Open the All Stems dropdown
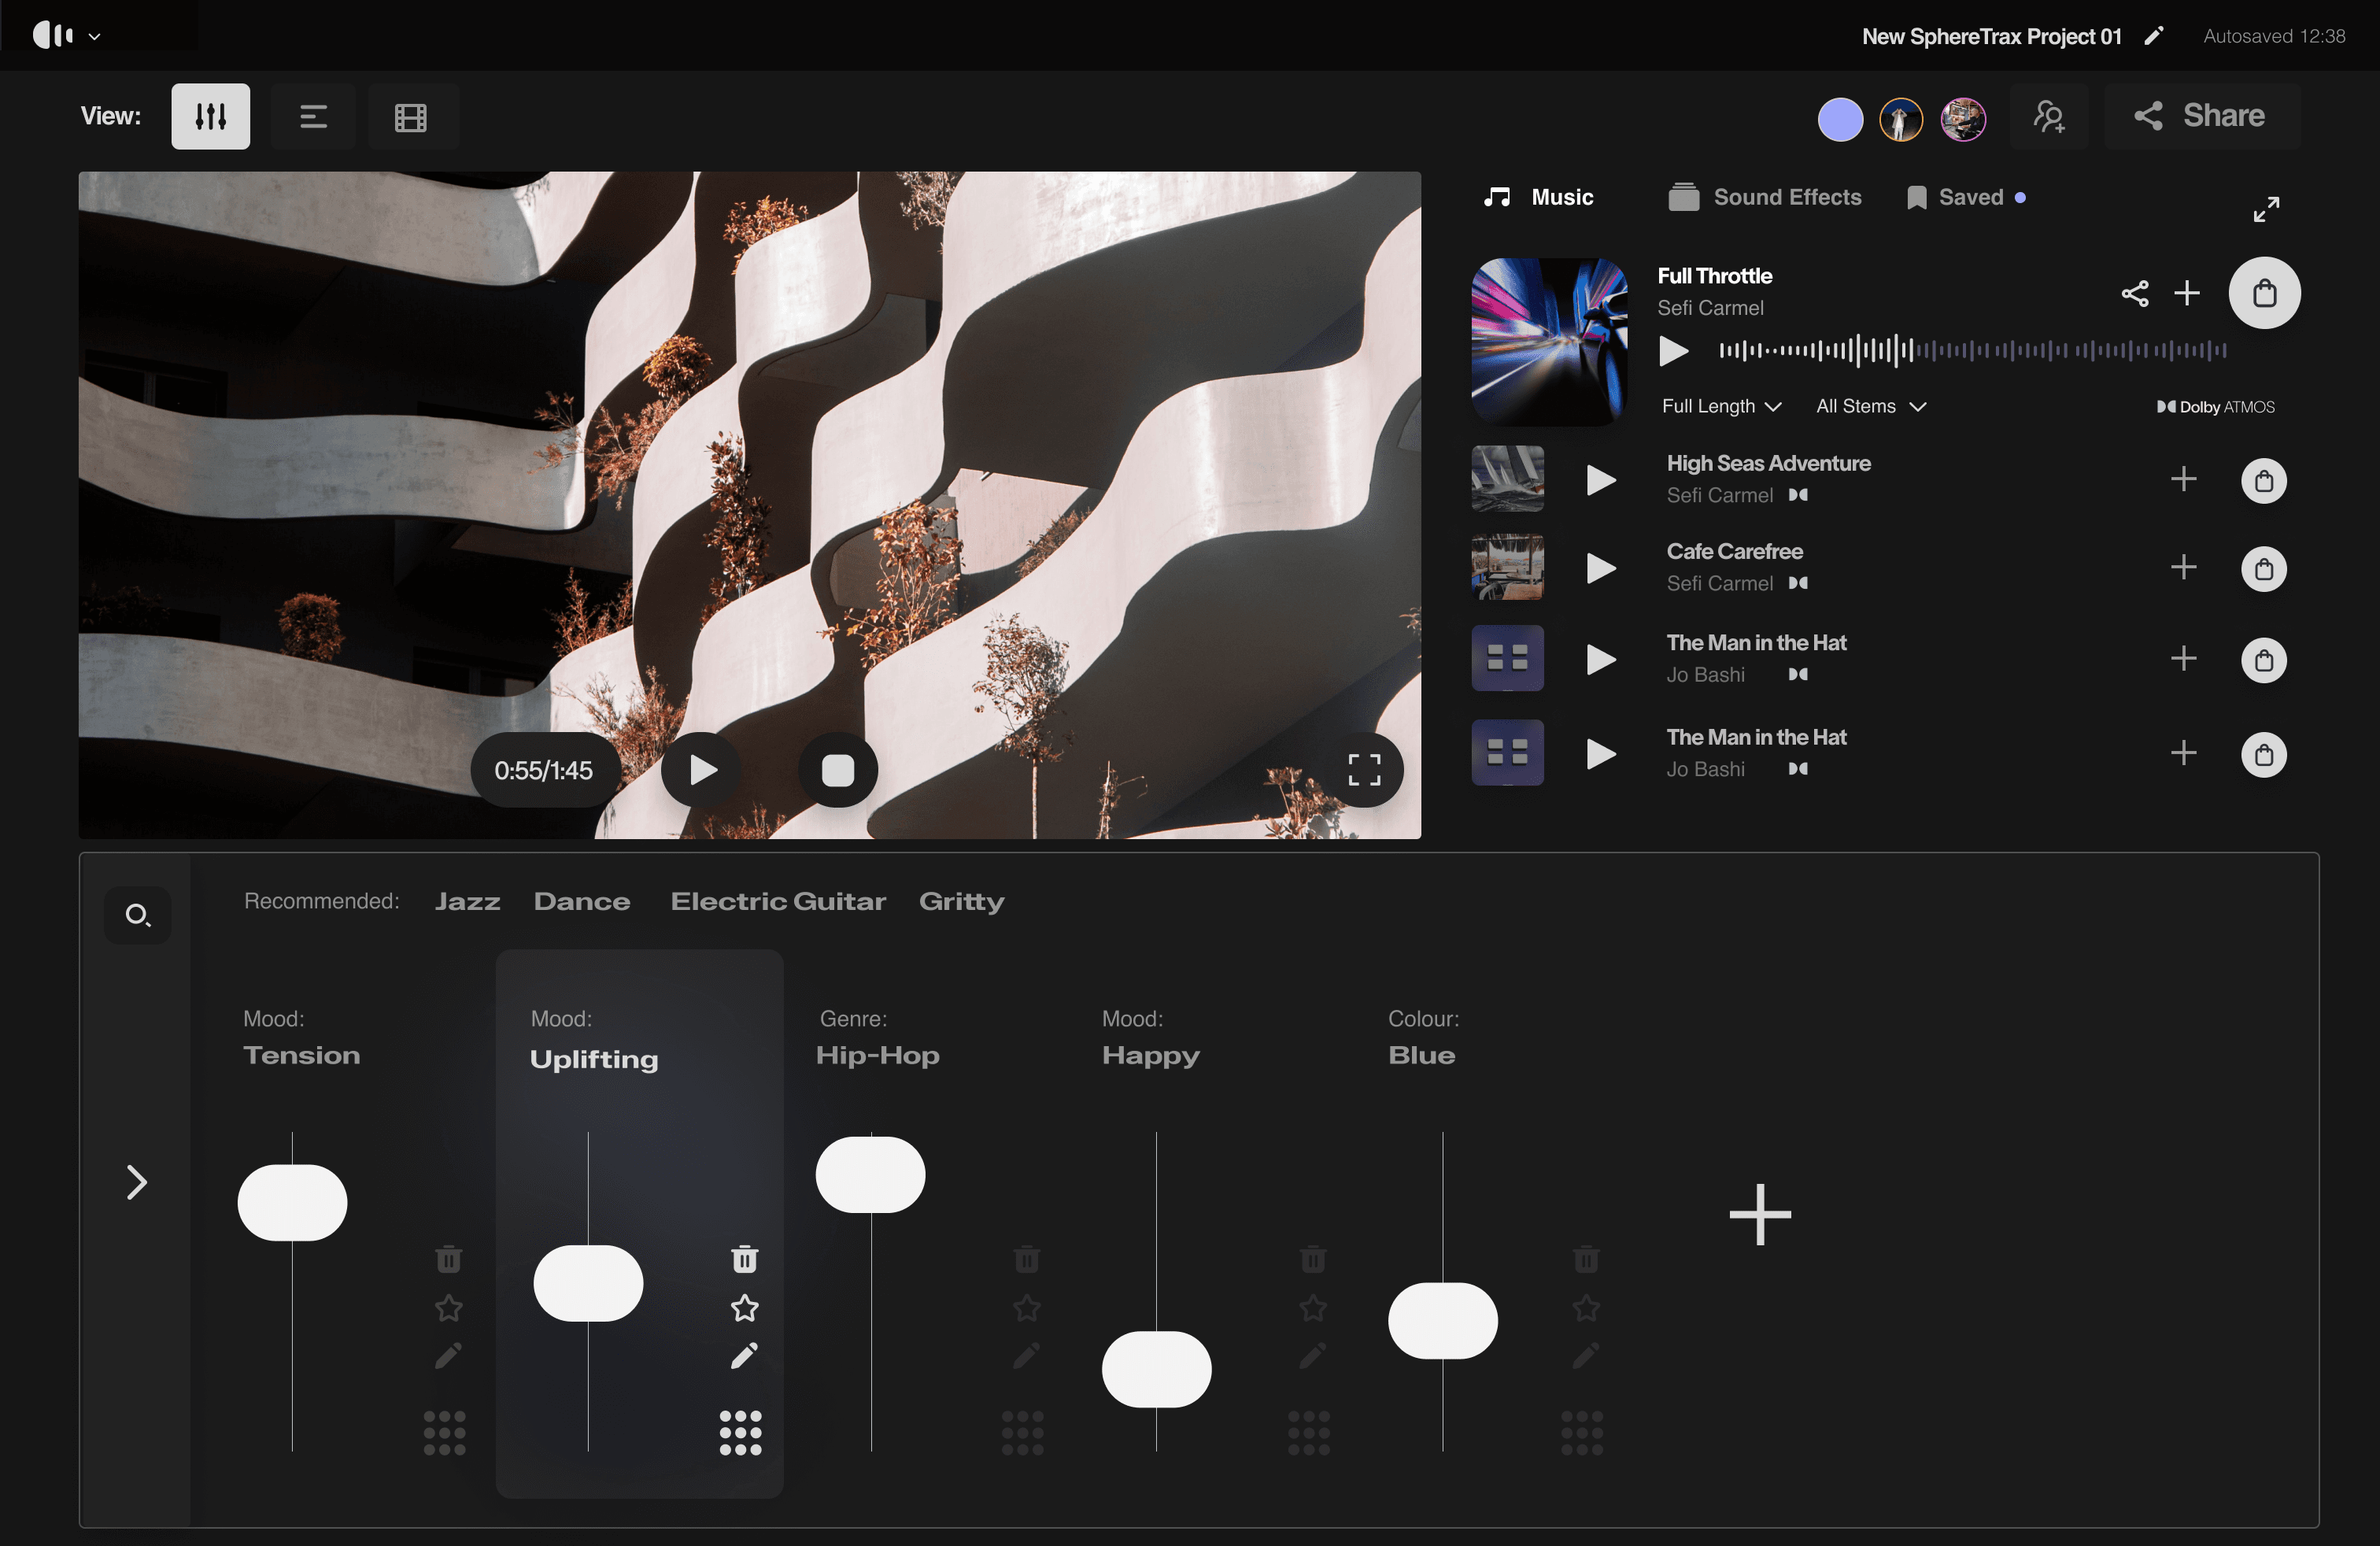The width and height of the screenshot is (2380, 1546). tap(1870, 406)
